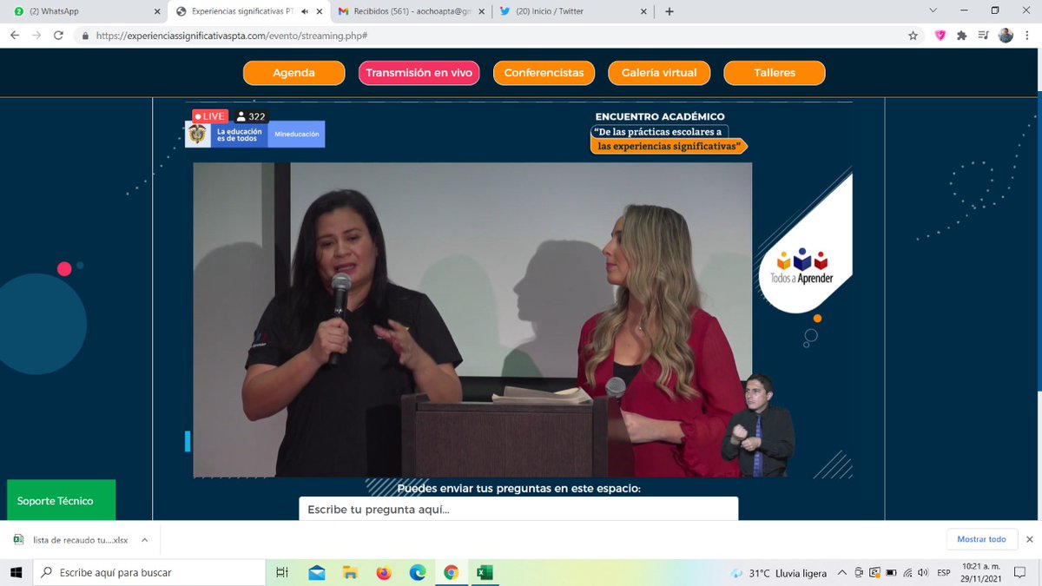Screen dimensions: 1042x586
Task: Launch Firefox from the taskbar
Action: pyautogui.click(x=384, y=572)
